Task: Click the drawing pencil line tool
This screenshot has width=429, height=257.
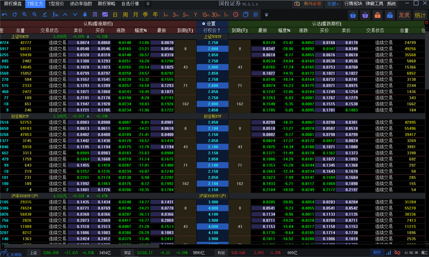Action: [44, 15]
